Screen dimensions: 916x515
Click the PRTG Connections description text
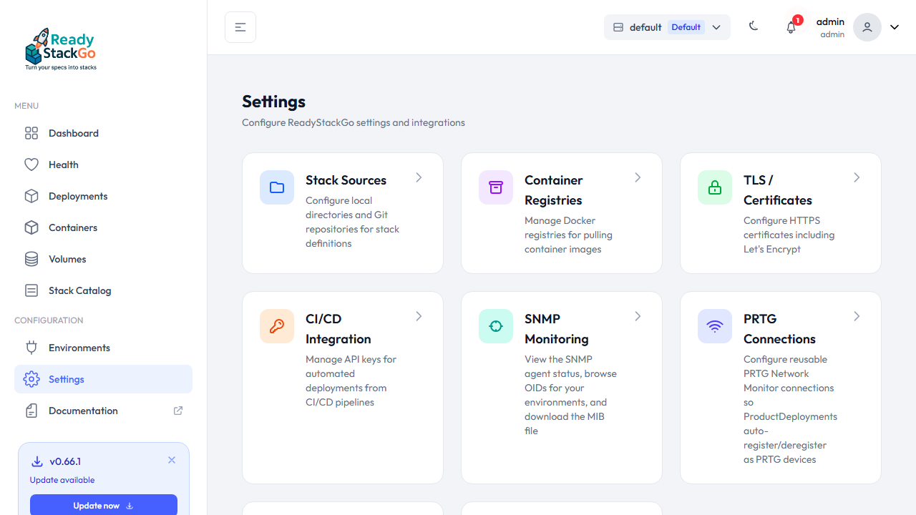click(x=790, y=409)
